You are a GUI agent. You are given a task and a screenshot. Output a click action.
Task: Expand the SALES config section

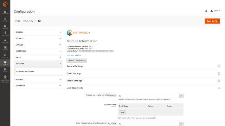(38, 57)
